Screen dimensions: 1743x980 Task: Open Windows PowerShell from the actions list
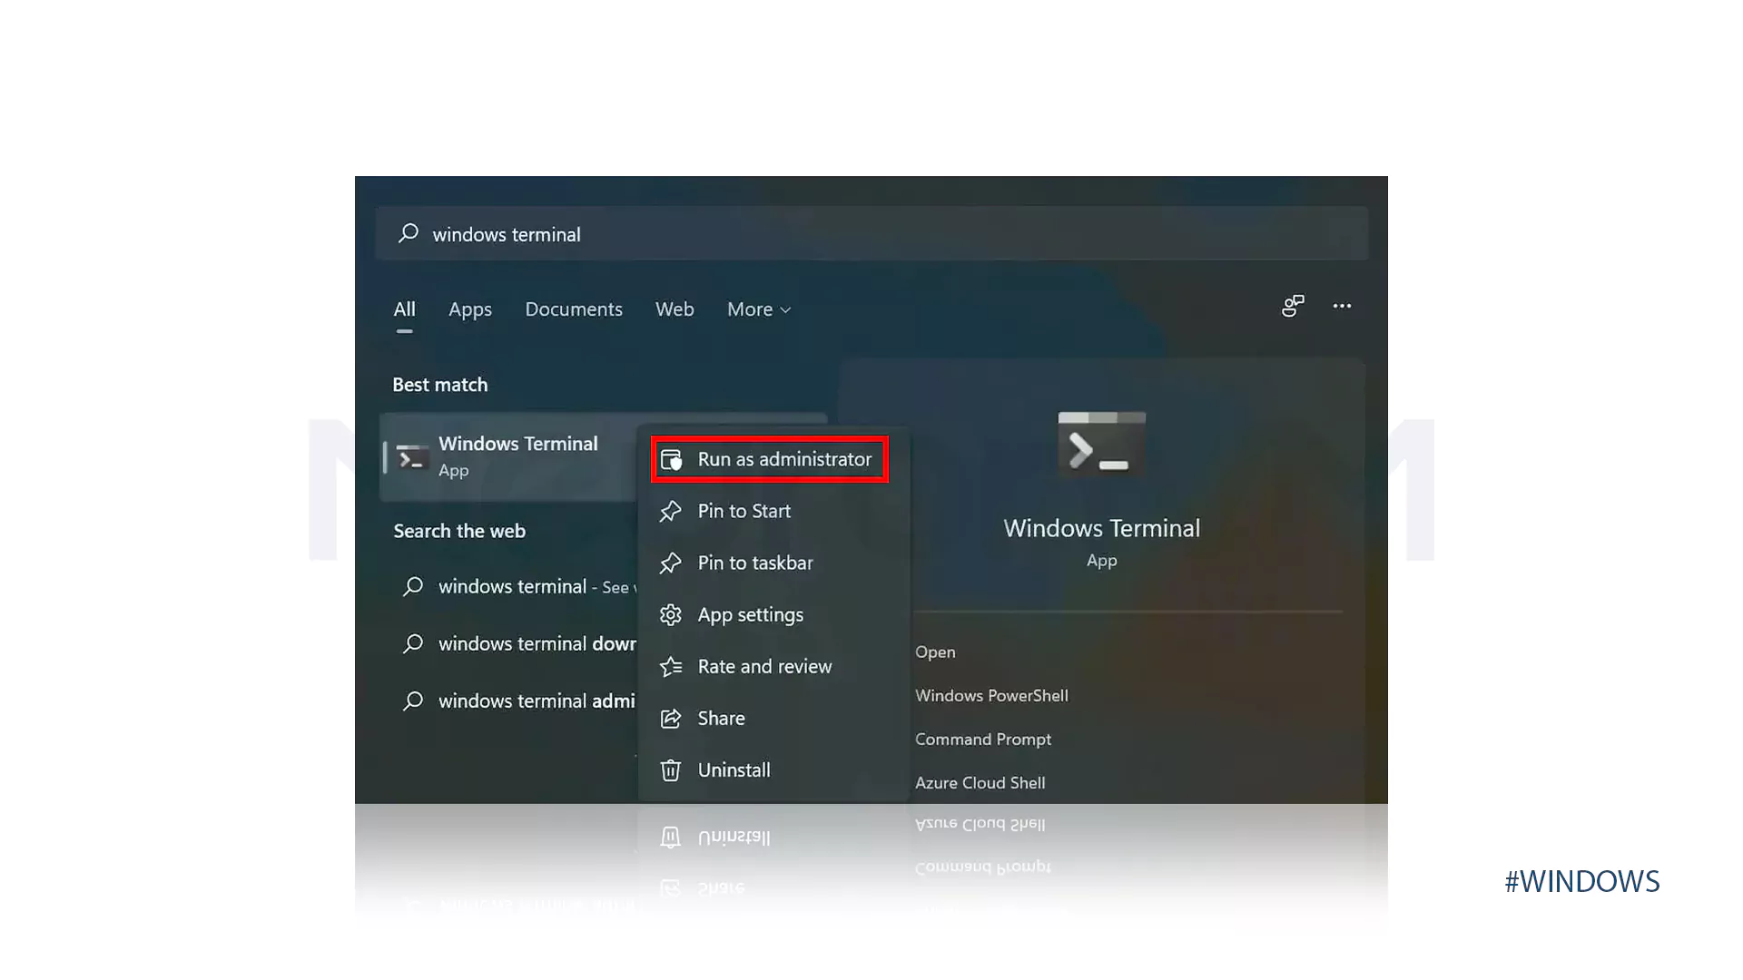click(x=991, y=695)
